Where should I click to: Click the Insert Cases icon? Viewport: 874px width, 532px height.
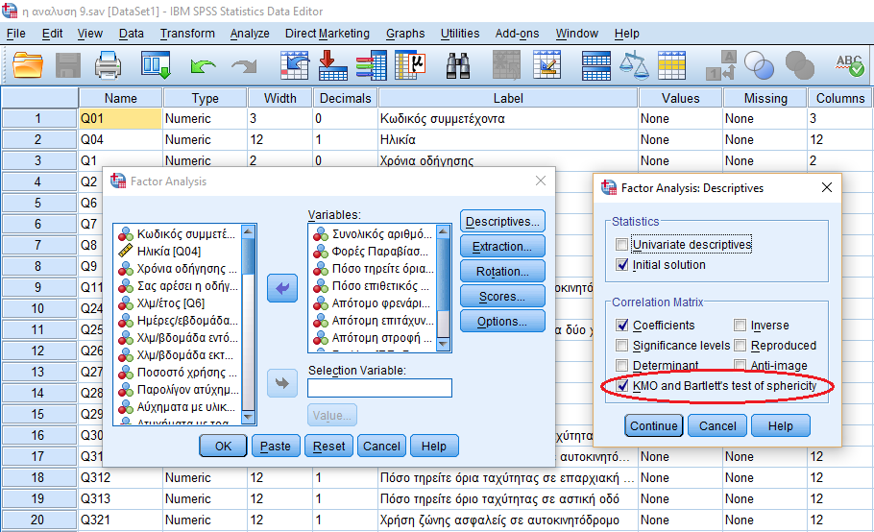507,65
